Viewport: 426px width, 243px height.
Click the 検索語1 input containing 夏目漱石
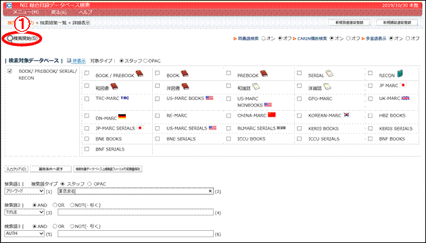[135, 191]
